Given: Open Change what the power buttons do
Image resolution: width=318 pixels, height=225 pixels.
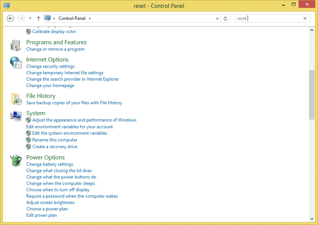Looking at the screenshot, I should click(61, 177).
